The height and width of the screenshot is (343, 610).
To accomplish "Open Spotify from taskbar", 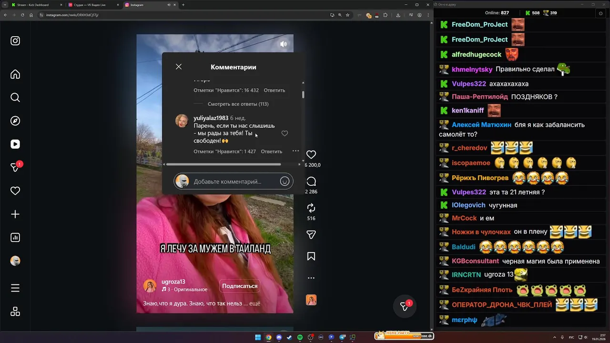I will (x=300, y=337).
